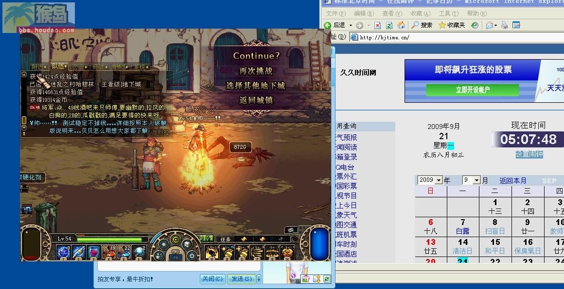
Task: Open the 工具(T) menu in Internet Explorer
Action: [449, 13]
